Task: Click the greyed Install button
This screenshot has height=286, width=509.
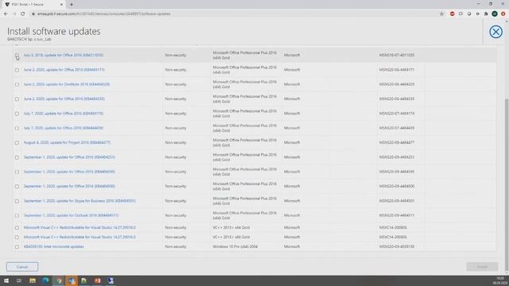Action: point(482,267)
